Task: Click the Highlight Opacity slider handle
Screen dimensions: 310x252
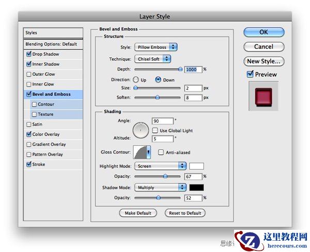Action: [165, 176]
